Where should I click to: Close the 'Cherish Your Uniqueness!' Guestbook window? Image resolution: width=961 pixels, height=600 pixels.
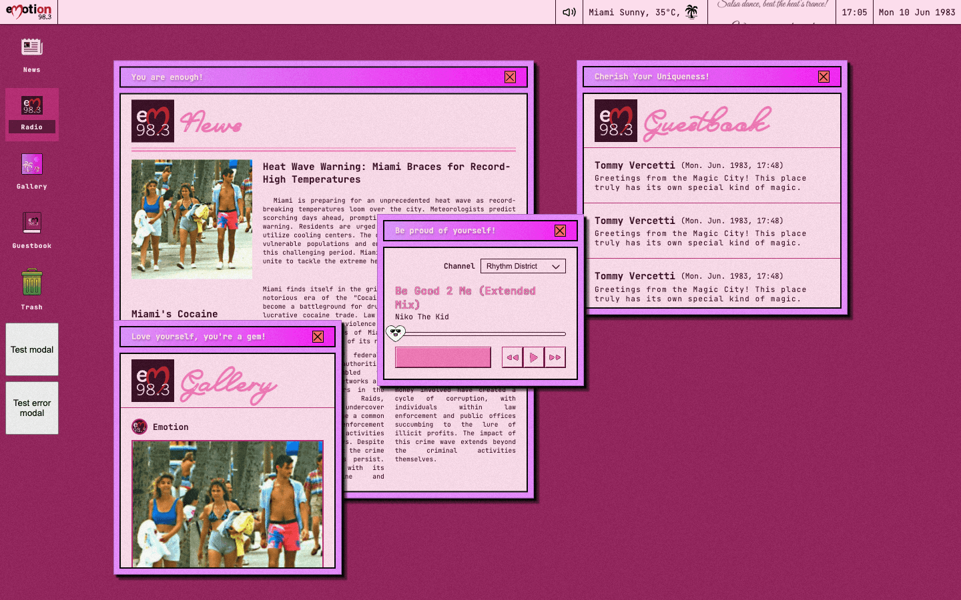[x=824, y=77]
